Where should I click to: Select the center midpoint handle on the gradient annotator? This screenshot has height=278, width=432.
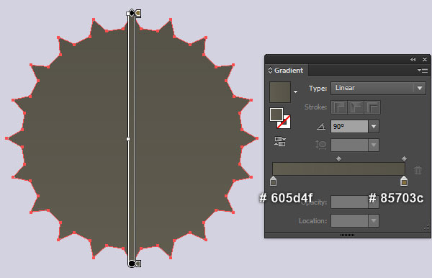tap(128, 139)
